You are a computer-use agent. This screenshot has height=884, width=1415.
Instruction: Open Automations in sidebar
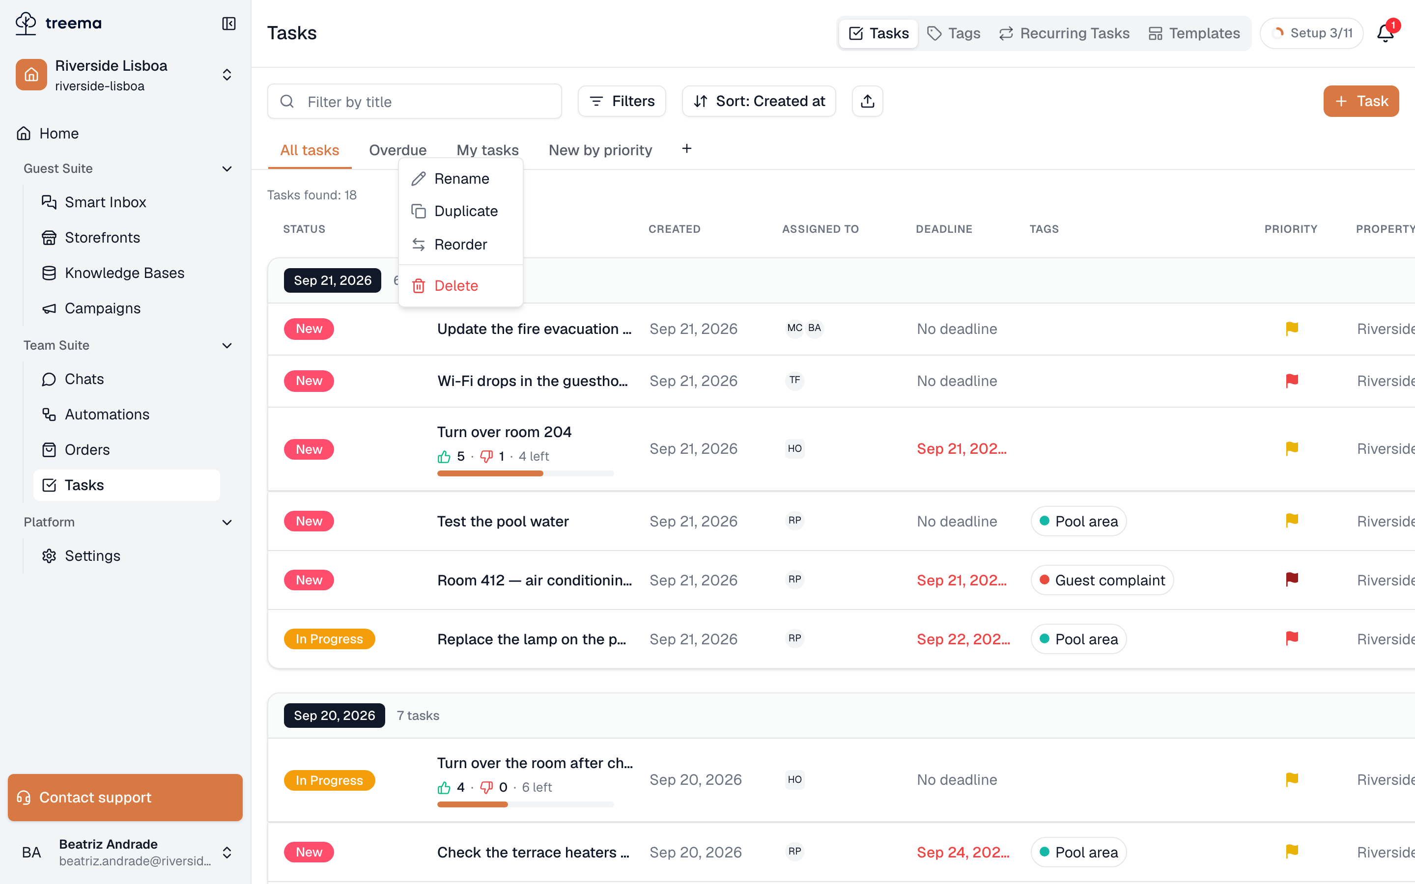pyautogui.click(x=127, y=414)
